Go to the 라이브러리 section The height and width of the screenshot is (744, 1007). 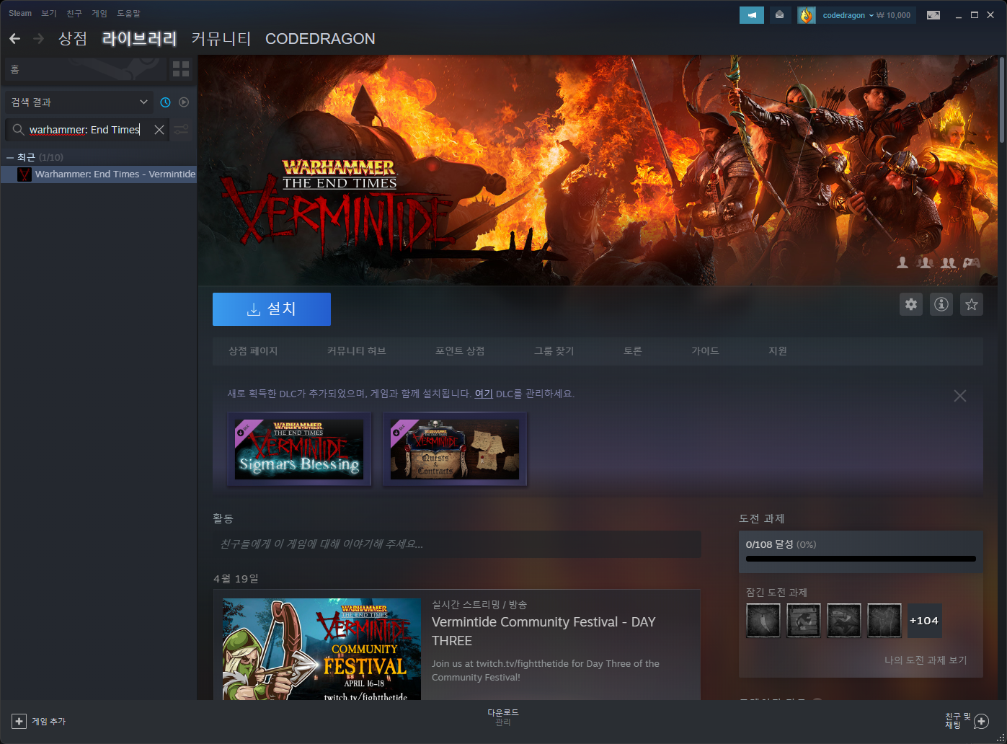140,39
